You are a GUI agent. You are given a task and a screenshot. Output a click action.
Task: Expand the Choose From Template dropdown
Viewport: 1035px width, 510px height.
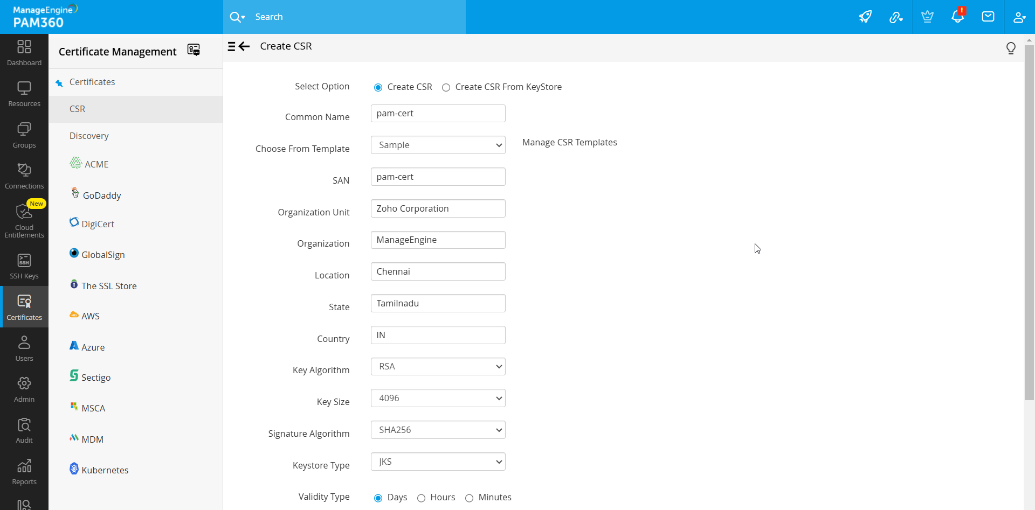pos(438,145)
